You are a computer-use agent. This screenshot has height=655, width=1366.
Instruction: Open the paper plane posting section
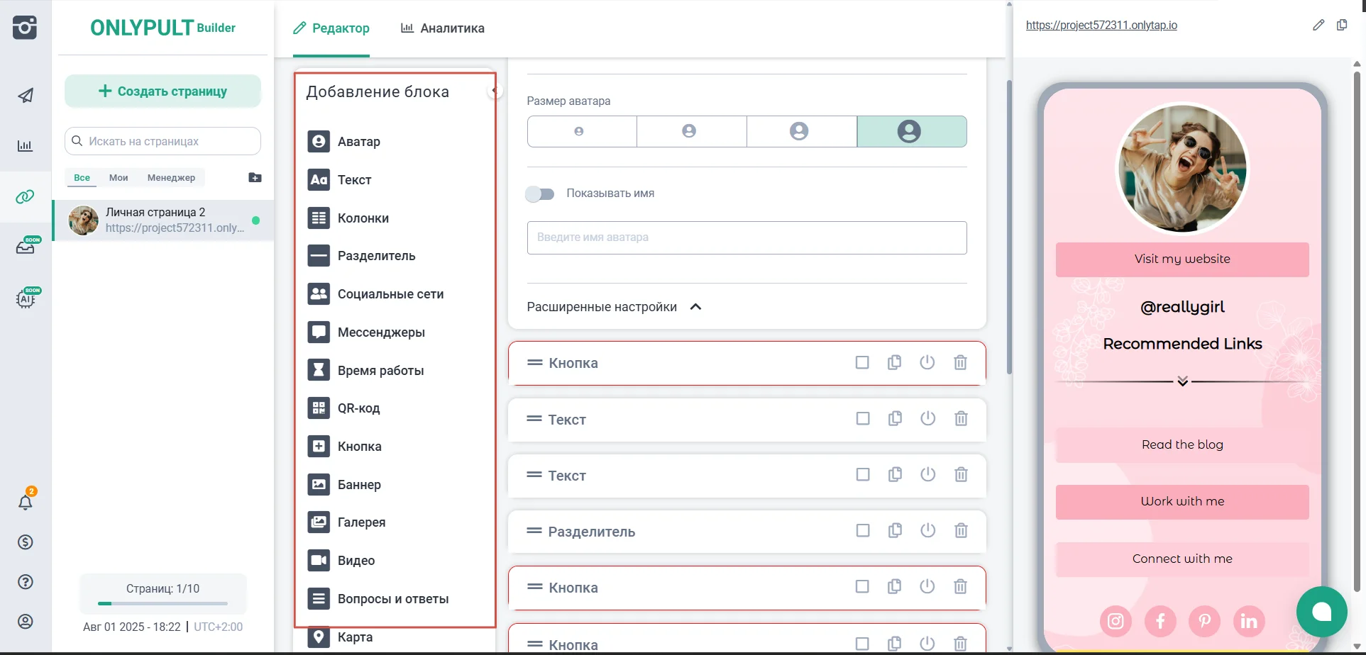point(26,96)
